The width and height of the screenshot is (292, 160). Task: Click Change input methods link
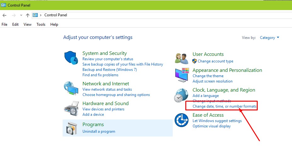(x=212, y=101)
